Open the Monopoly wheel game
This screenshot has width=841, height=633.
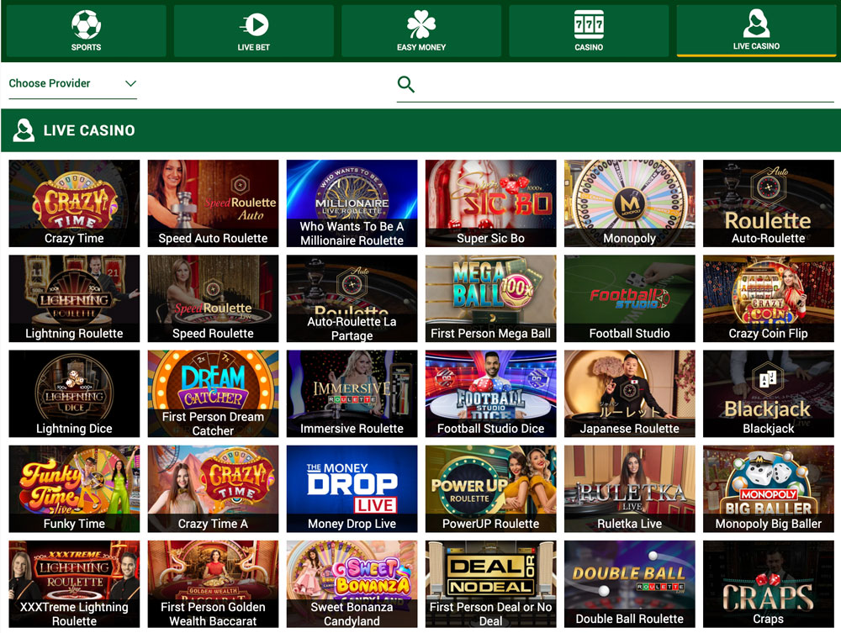point(630,203)
